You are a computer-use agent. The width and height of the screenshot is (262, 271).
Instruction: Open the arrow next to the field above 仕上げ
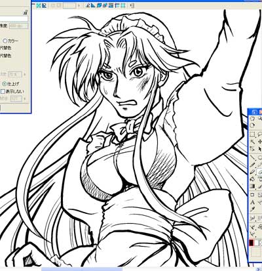24,75
